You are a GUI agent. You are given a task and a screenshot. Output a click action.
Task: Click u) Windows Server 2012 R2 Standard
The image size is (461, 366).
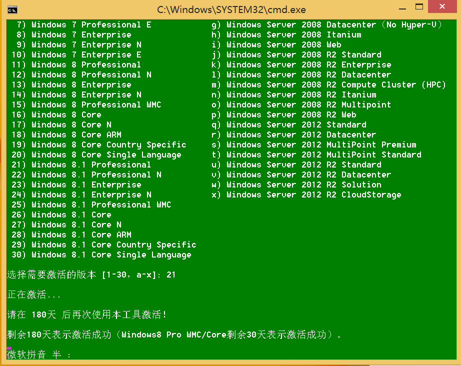[296, 164]
